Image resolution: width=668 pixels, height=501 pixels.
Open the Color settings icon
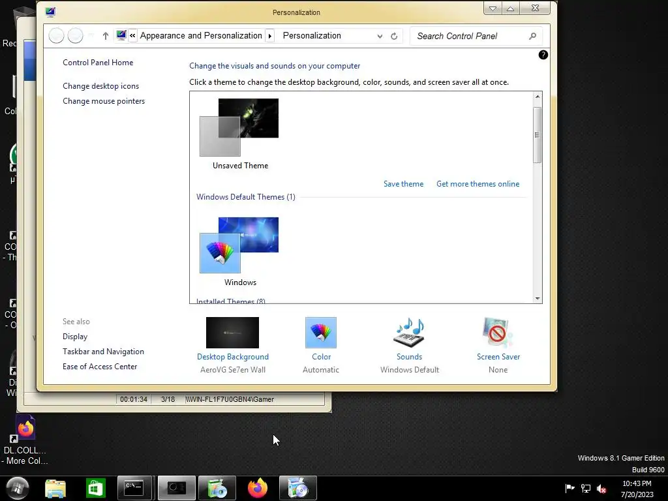[x=321, y=332]
